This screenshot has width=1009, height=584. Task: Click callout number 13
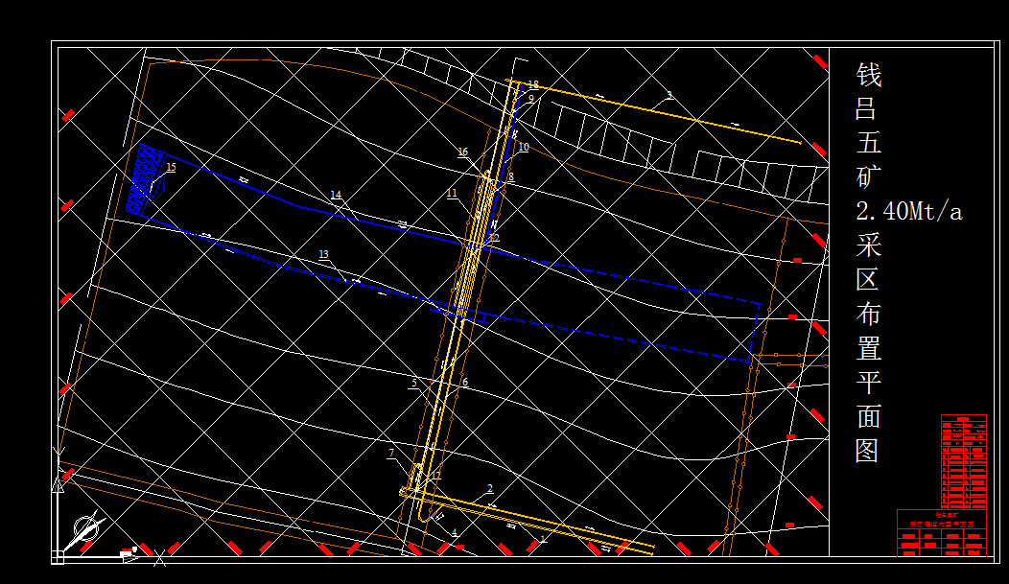coord(323,254)
